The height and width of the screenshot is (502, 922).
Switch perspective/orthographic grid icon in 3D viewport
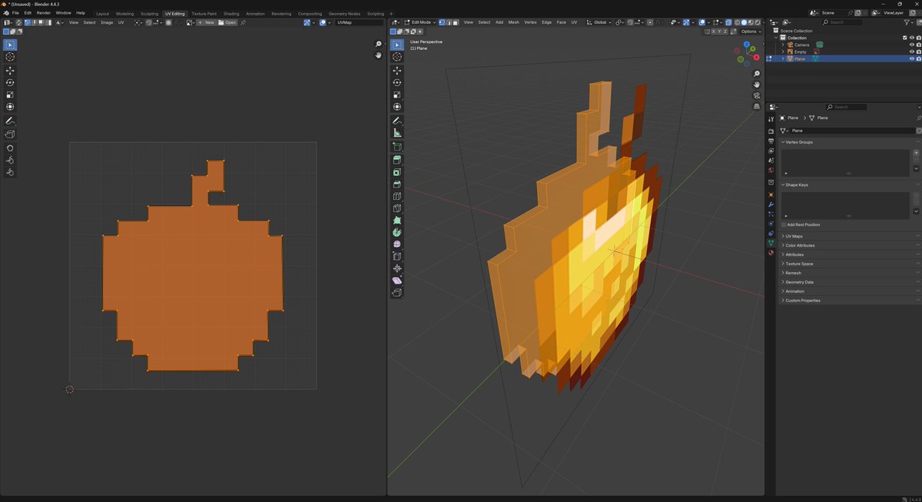(x=757, y=106)
